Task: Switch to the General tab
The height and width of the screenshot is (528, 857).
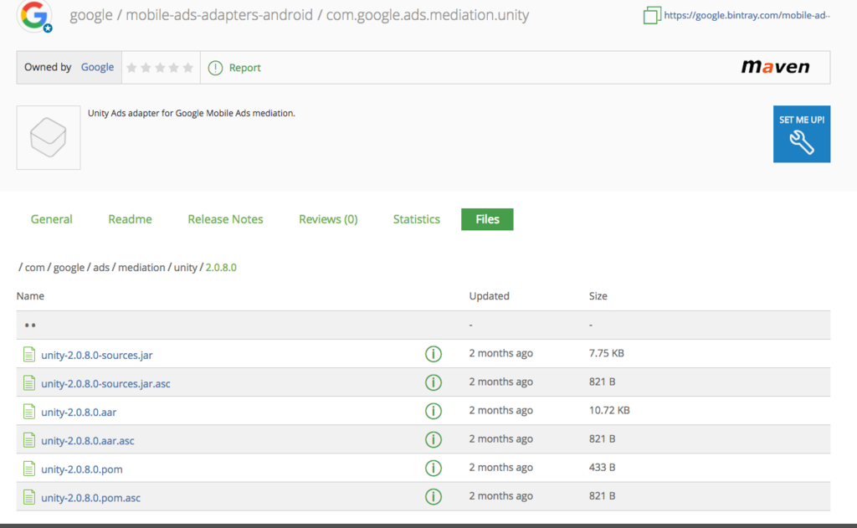Action: [51, 219]
